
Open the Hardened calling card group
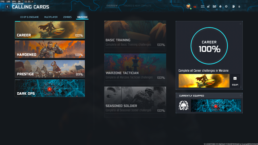pos(50,49)
